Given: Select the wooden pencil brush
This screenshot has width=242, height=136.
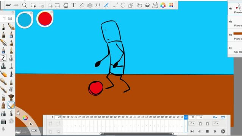Looking at the screenshot, I should 11,27.
